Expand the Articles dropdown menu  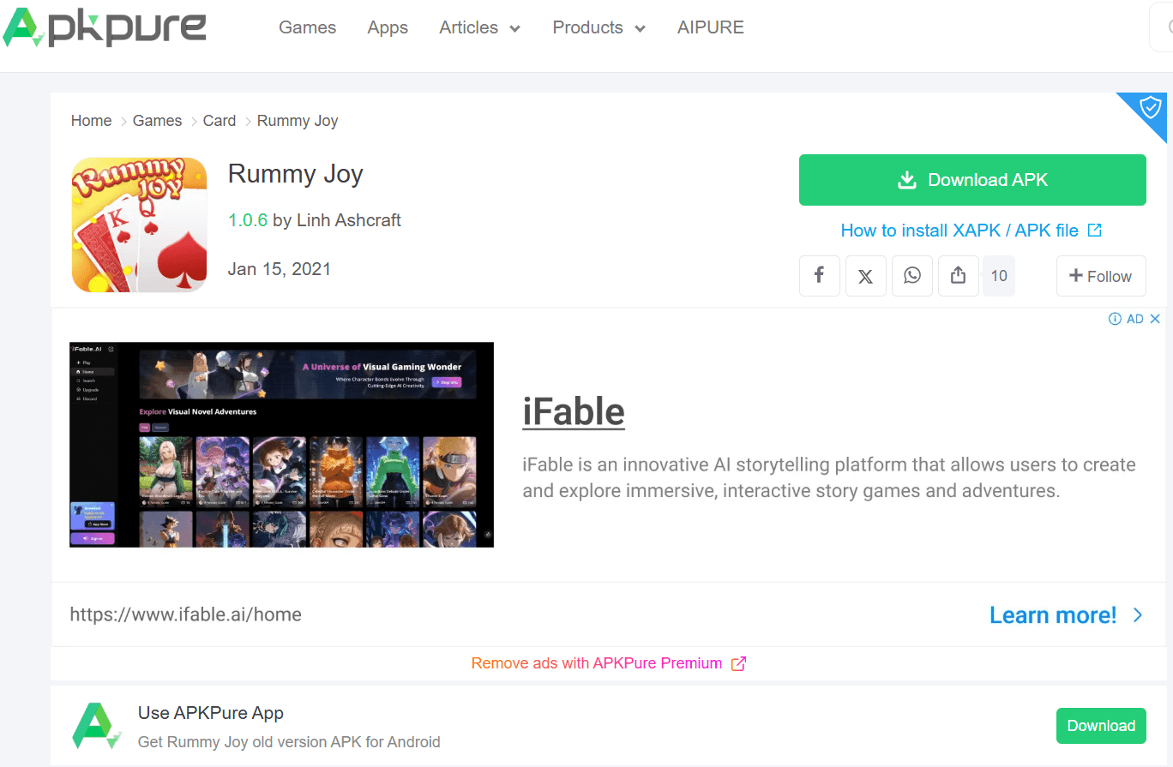[479, 27]
